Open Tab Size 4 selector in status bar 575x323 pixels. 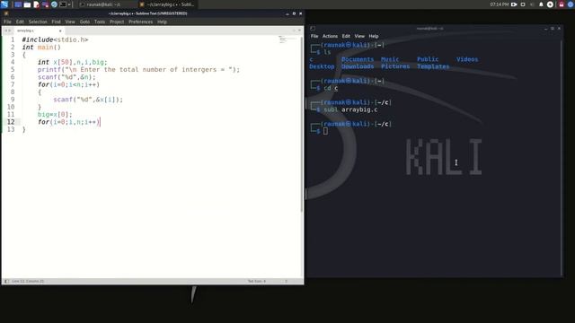pyautogui.click(x=257, y=281)
